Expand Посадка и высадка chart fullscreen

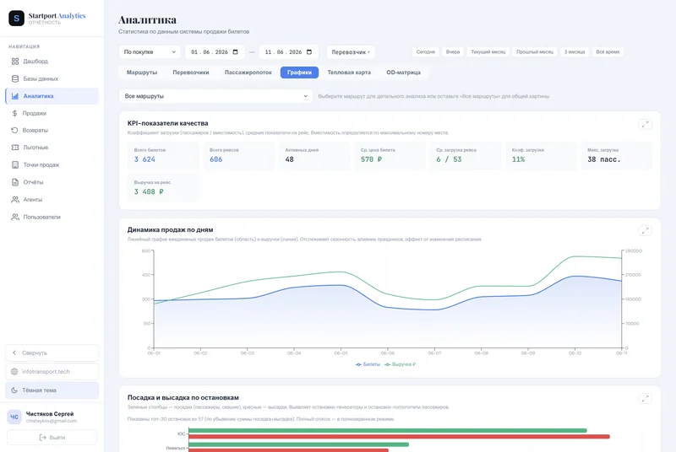tap(645, 399)
